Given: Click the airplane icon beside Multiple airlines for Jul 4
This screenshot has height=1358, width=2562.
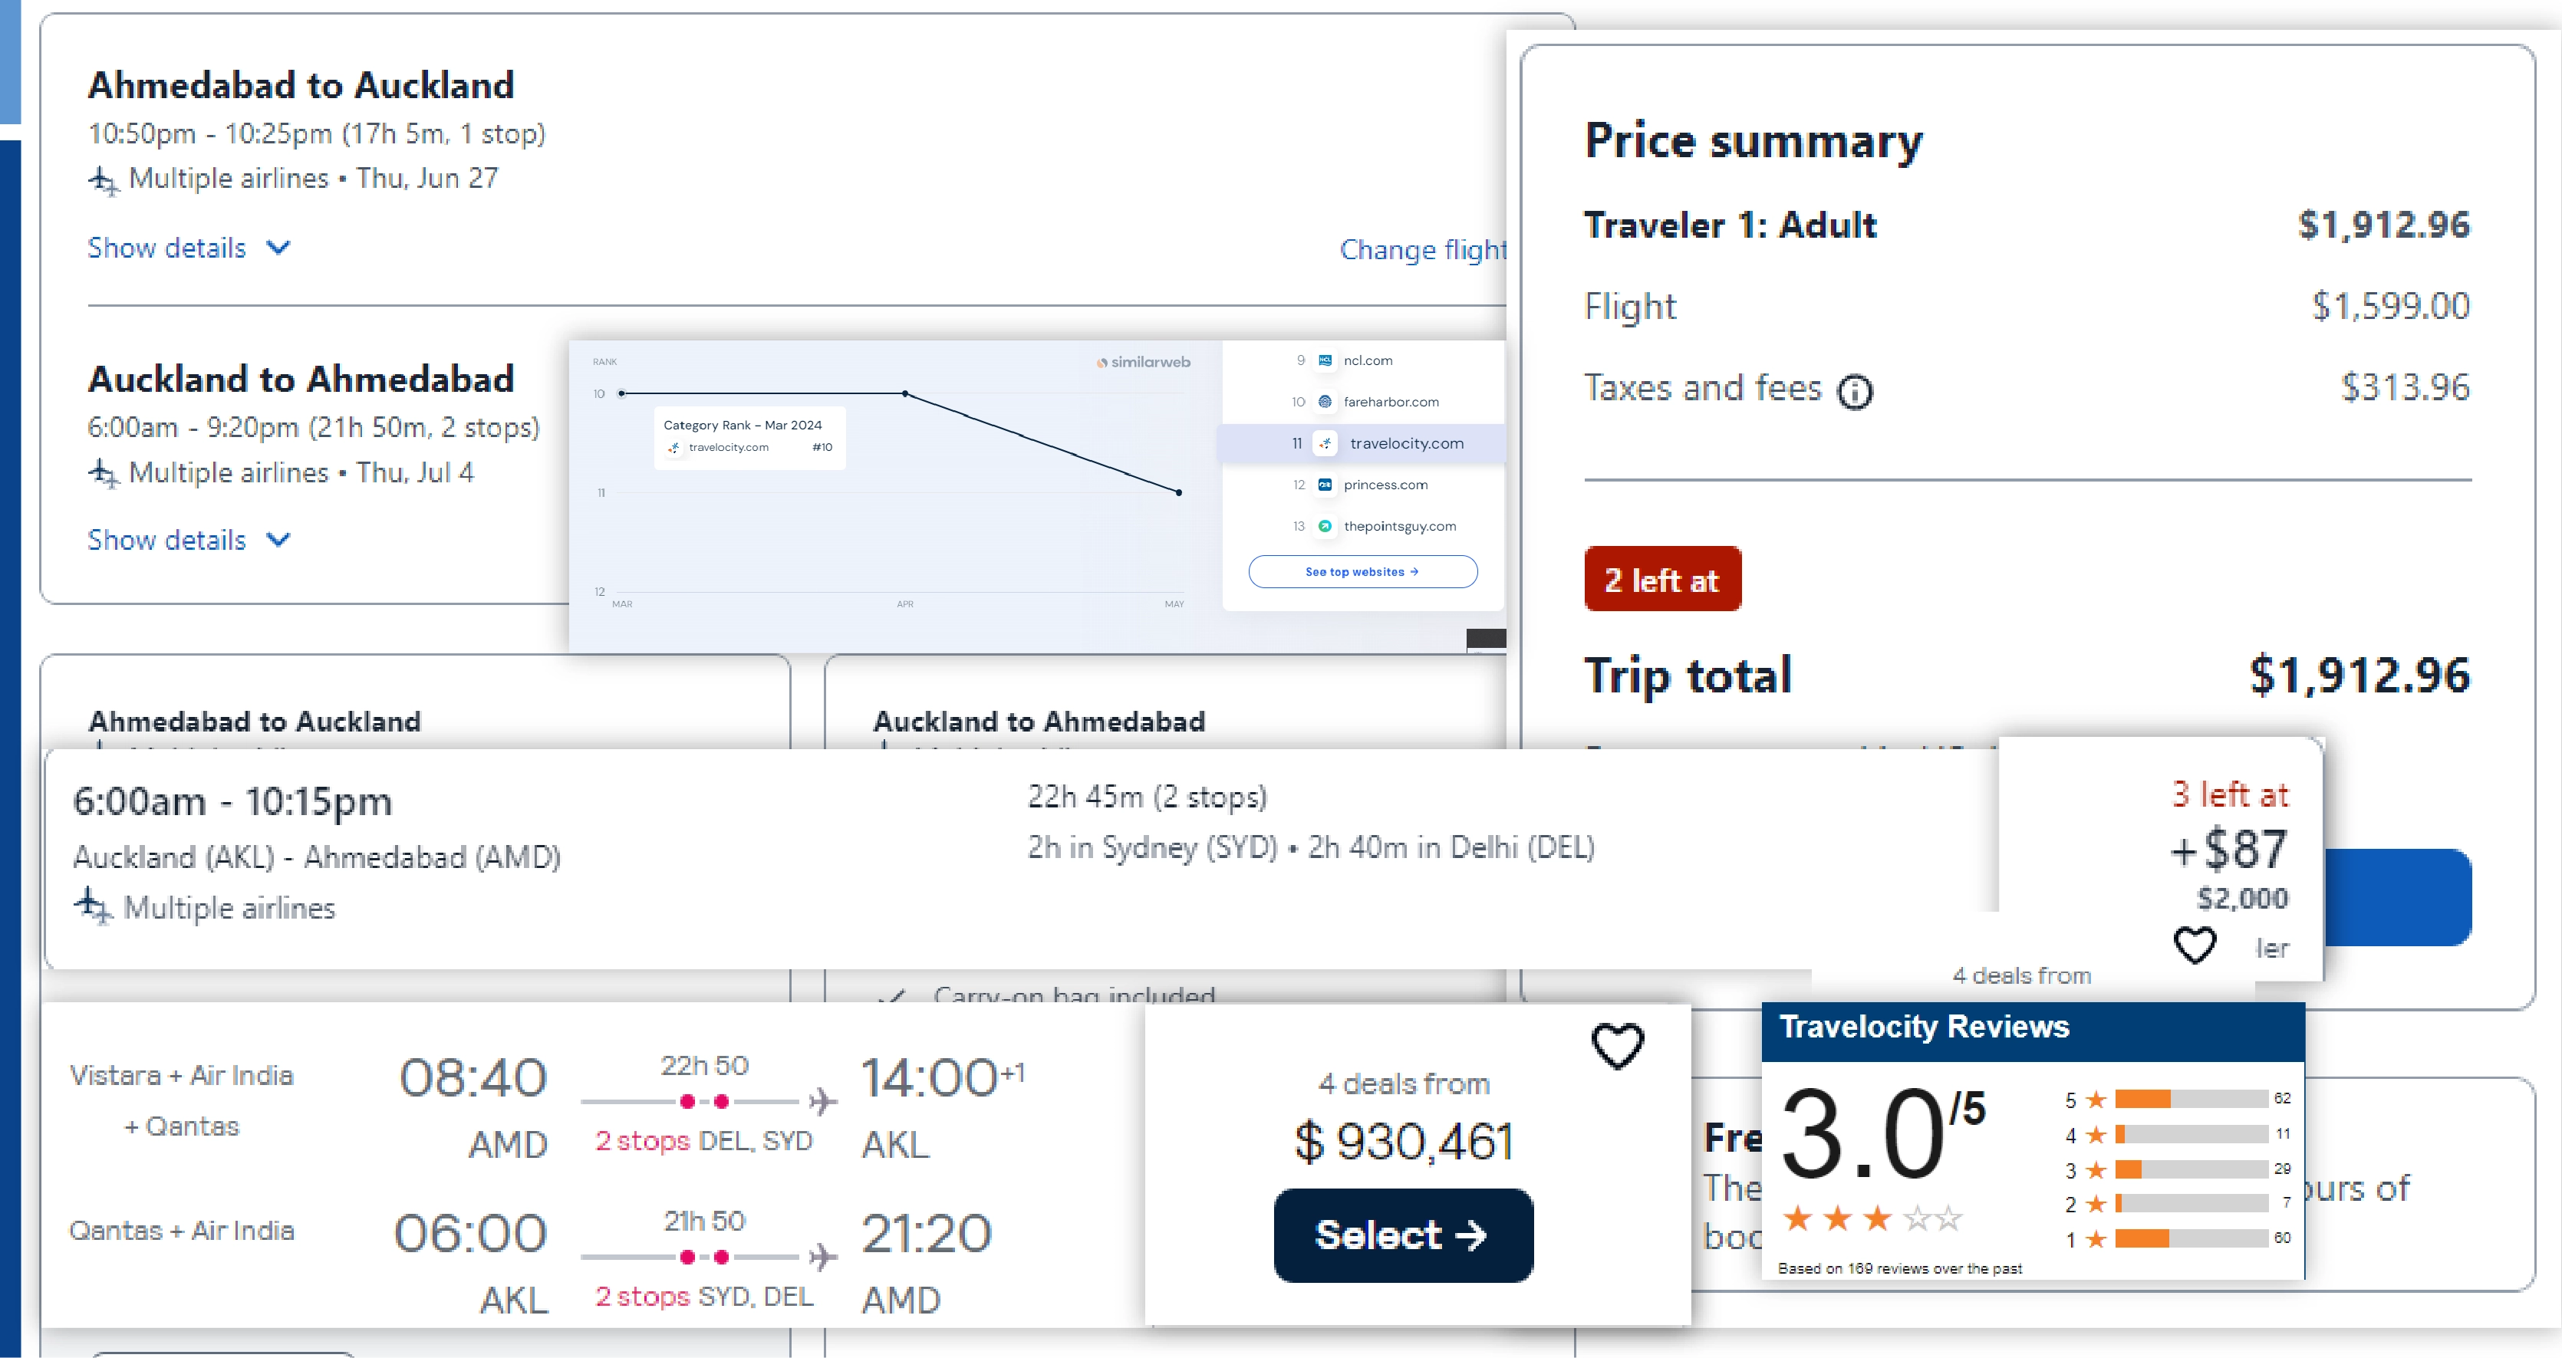Looking at the screenshot, I should click(x=104, y=472).
